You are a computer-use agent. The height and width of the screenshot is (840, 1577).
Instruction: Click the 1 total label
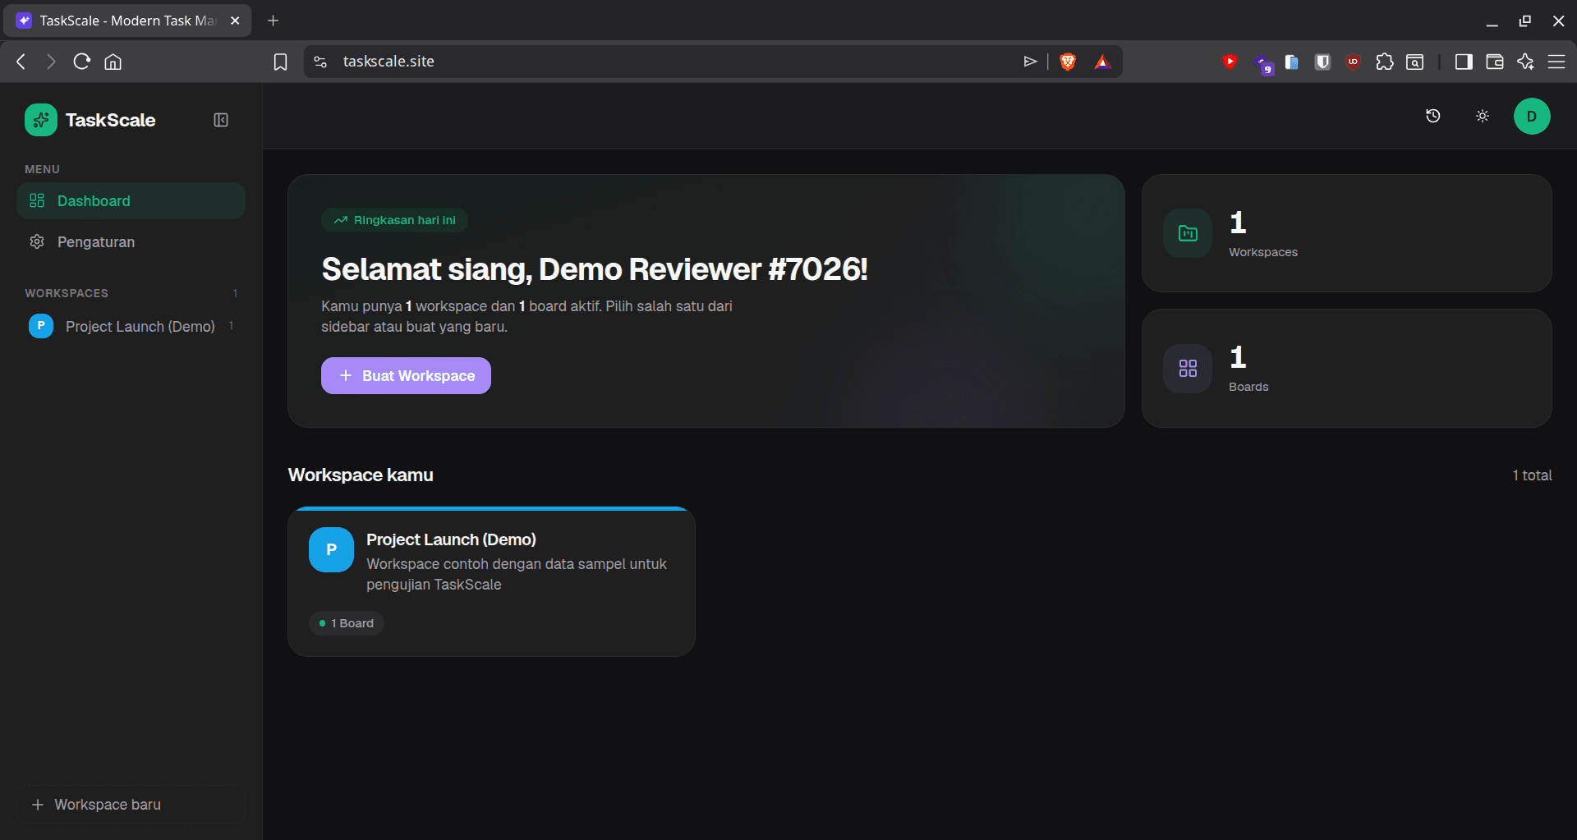pyautogui.click(x=1532, y=475)
